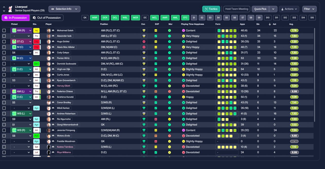Click Mohamed Salah's morale icon
The width and height of the screenshot is (325, 169).
coord(170,30)
